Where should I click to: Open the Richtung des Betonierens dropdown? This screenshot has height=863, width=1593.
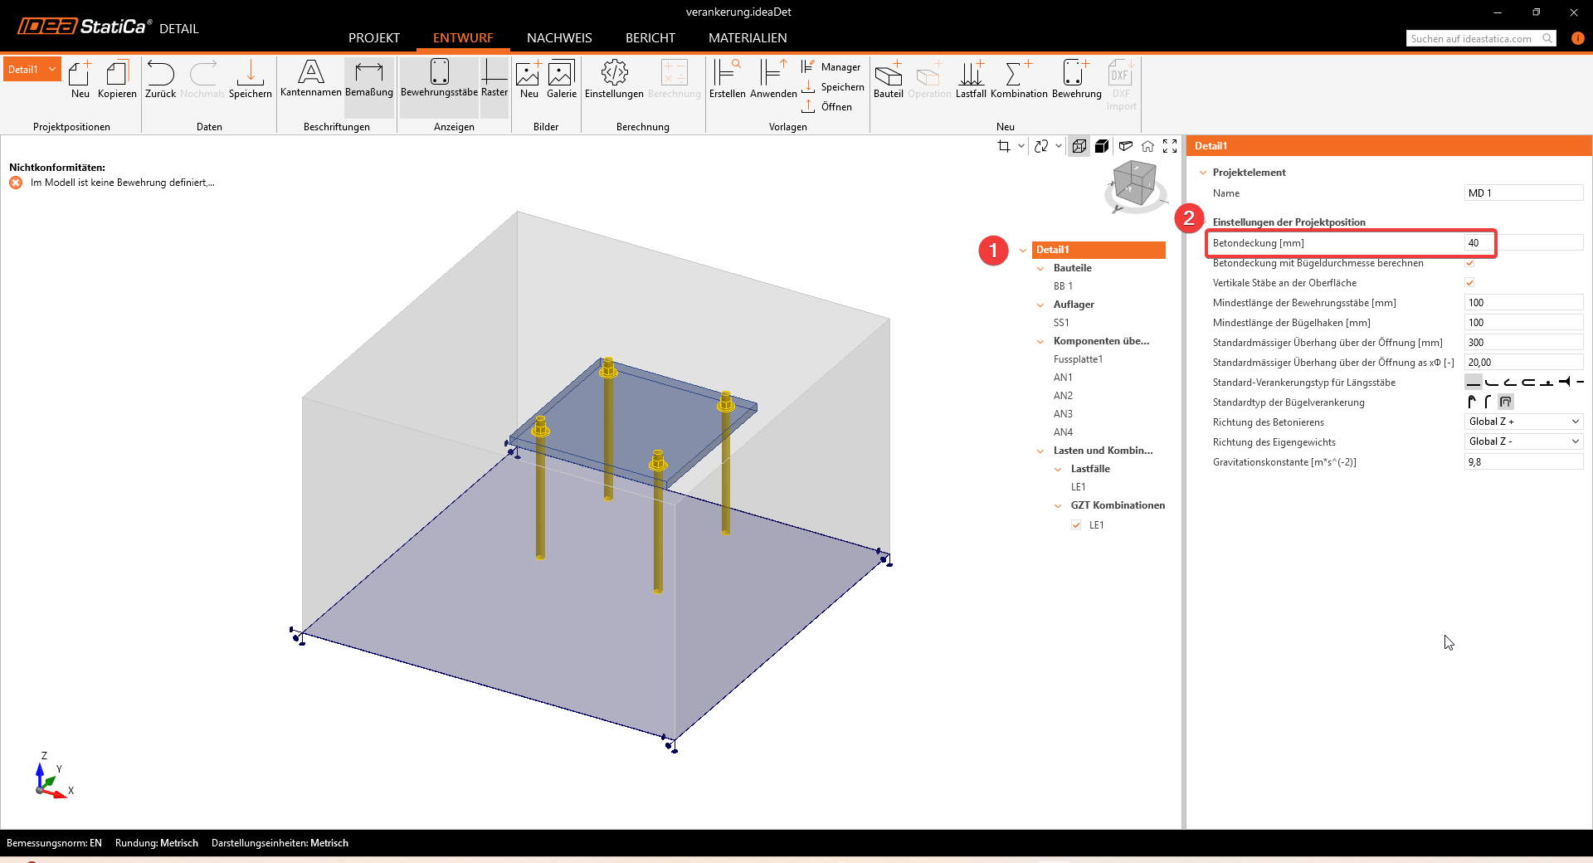(x=1523, y=422)
